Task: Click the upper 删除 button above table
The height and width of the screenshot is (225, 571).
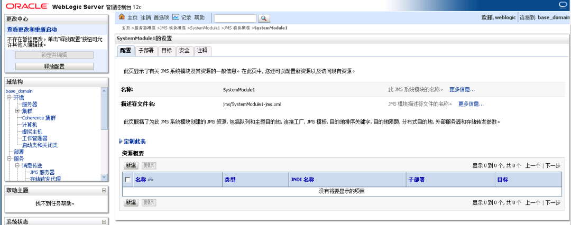Action: 149,165
